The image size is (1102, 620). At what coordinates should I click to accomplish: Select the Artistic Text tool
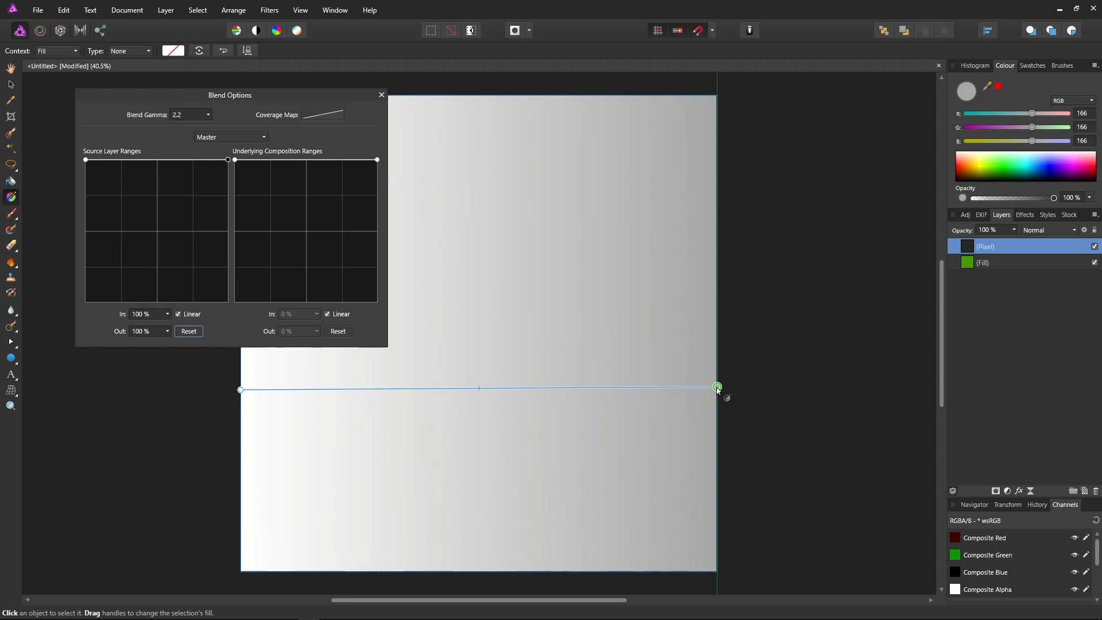pos(11,374)
